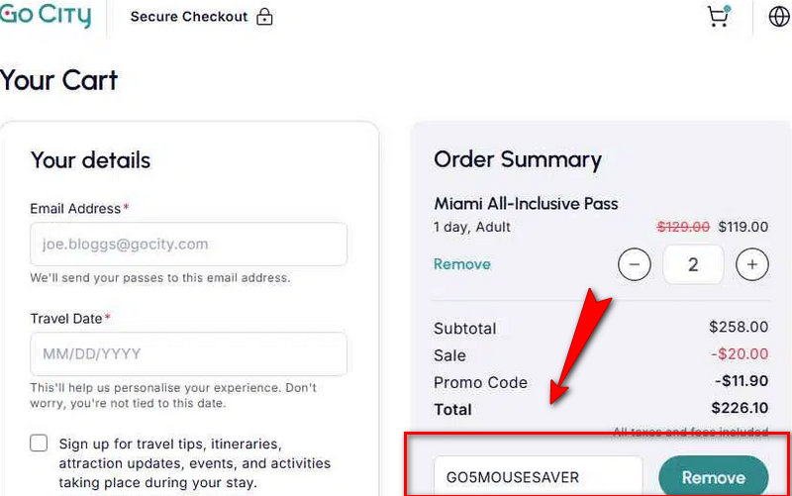Remove the Miami All-Inclusive Pass from cart
This screenshot has height=496, width=792.
coord(462,264)
